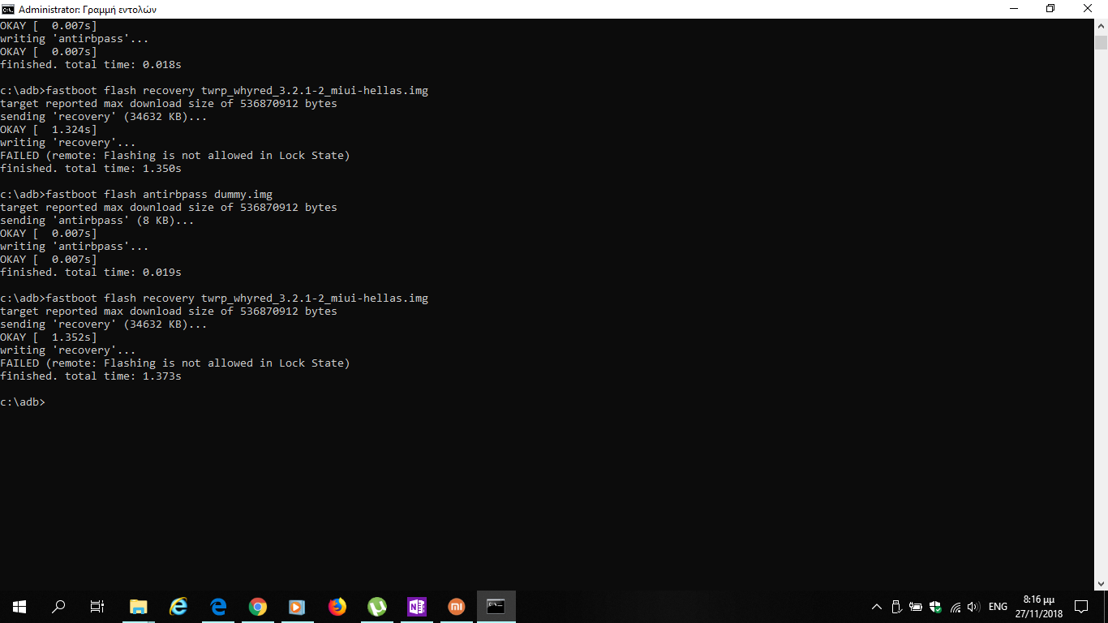The image size is (1108, 623).
Task: Restore down the Command Prompt window
Action: pyautogui.click(x=1051, y=9)
